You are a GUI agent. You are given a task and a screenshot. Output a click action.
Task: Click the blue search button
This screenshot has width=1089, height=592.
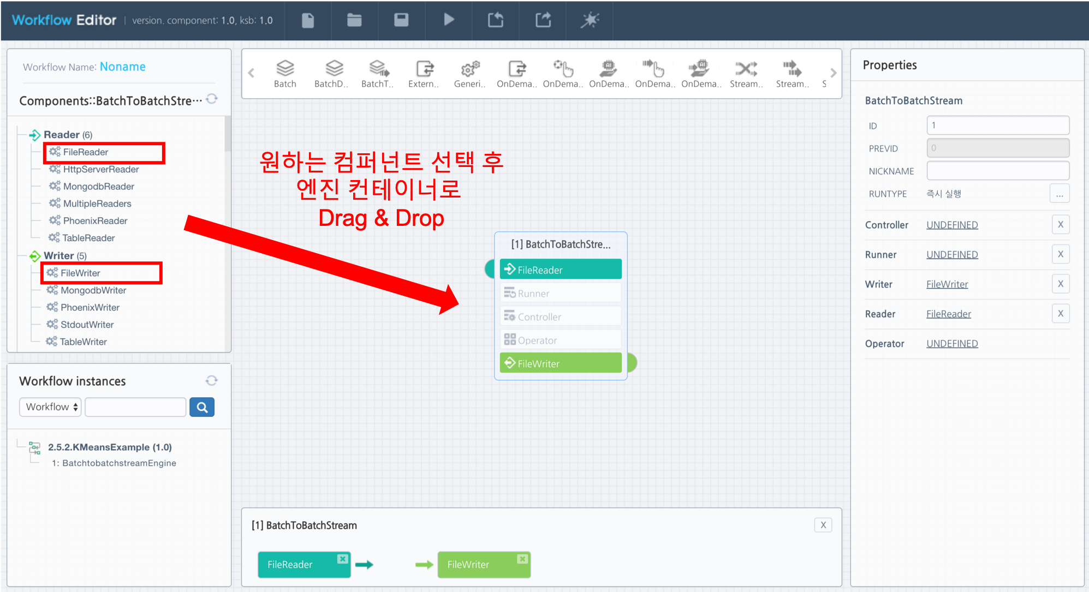pyautogui.click(x=202, y=407)
